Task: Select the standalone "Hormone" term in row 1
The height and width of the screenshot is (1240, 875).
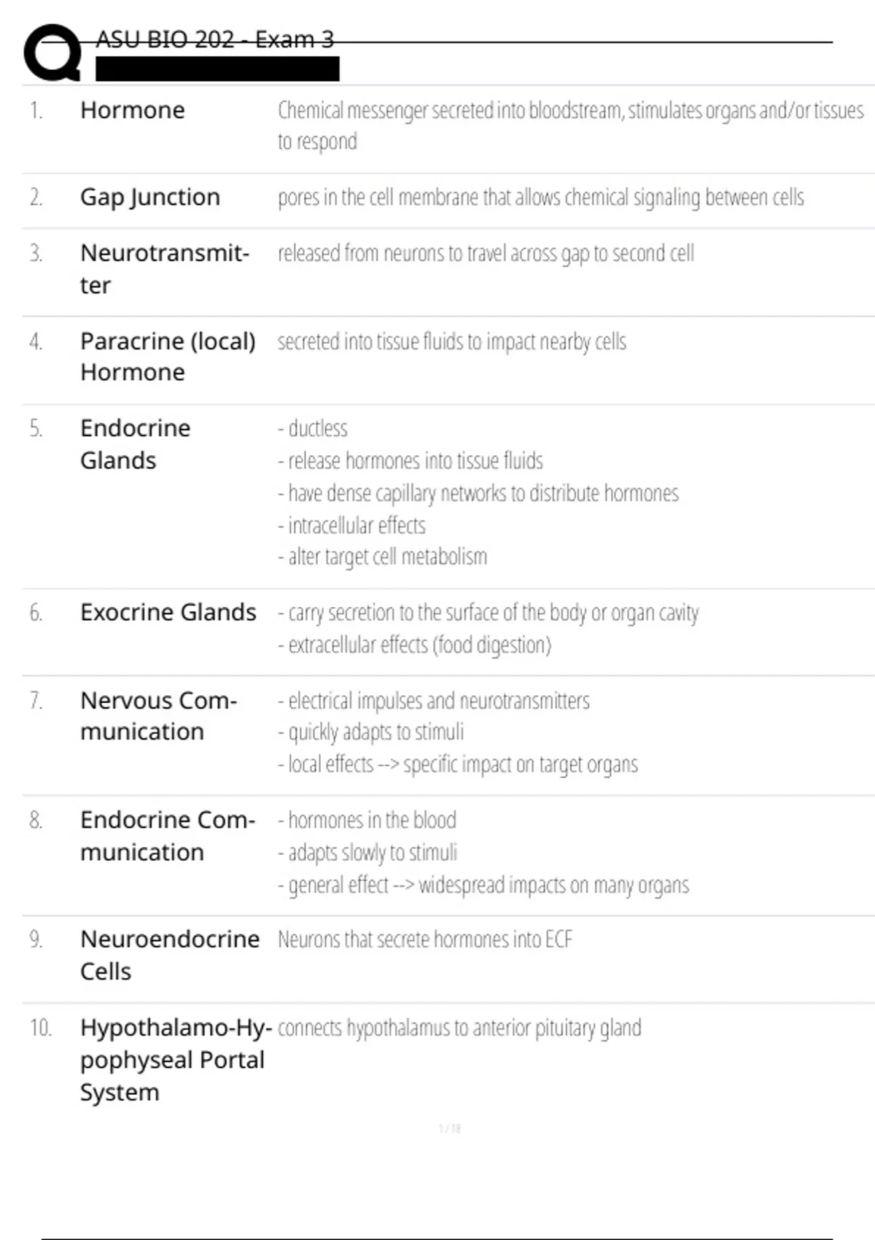Action: [x=133, y=110]
